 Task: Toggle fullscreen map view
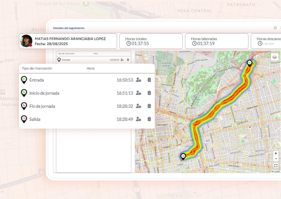[276, 166]
